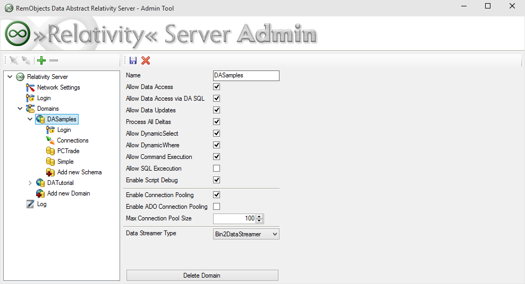Screen dimensions: 525x284
Task: Disable Allow Command Execution checkbox
Action: point(217,157)
